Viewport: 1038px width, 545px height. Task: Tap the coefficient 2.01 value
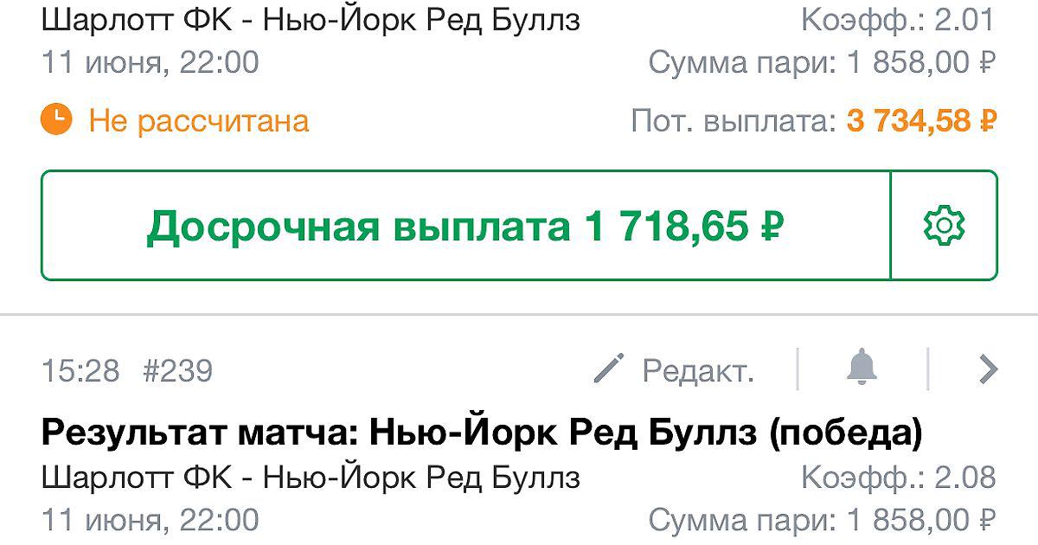click(x=964, y=19)
